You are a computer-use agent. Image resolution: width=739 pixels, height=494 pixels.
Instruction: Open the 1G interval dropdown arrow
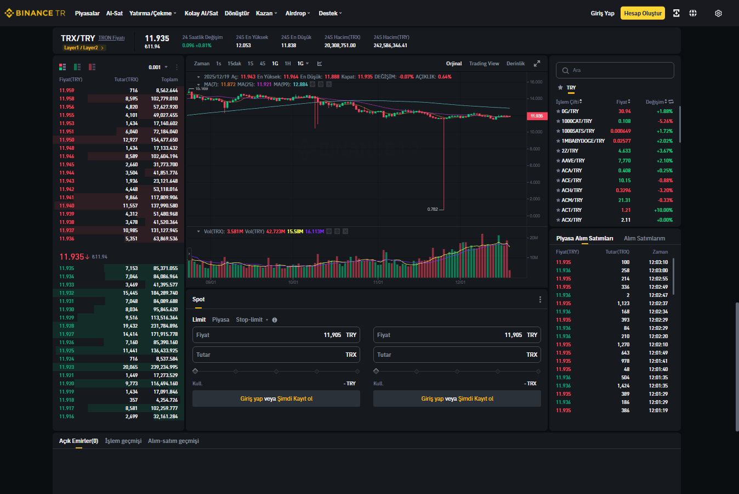tap(307, 64)
